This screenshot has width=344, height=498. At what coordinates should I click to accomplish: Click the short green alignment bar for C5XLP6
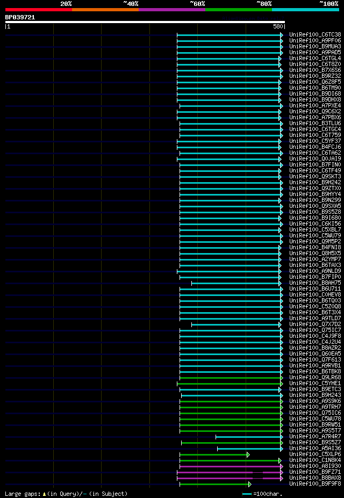tap(213, 455)
